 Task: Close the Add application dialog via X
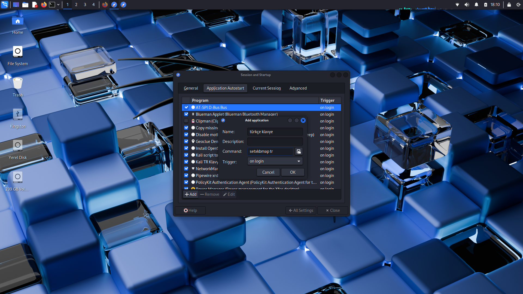[303, 120]
